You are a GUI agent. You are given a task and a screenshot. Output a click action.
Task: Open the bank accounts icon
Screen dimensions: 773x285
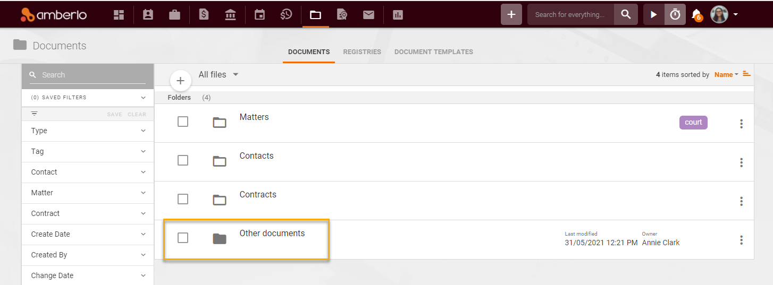tap(231, 15)
